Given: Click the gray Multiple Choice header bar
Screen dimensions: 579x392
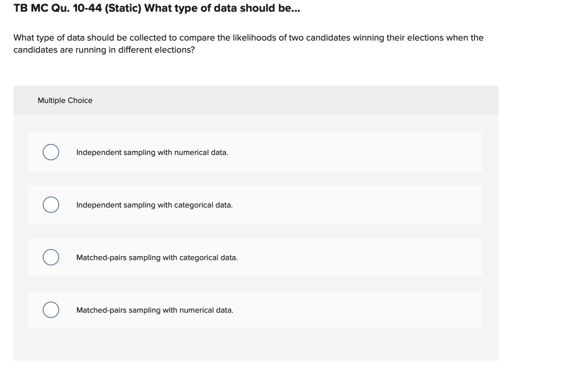Looking at the screenshot, I should [x=289, y=101].
